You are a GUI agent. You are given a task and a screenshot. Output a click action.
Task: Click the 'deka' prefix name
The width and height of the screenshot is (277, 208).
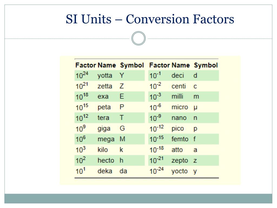coord(105,171)
